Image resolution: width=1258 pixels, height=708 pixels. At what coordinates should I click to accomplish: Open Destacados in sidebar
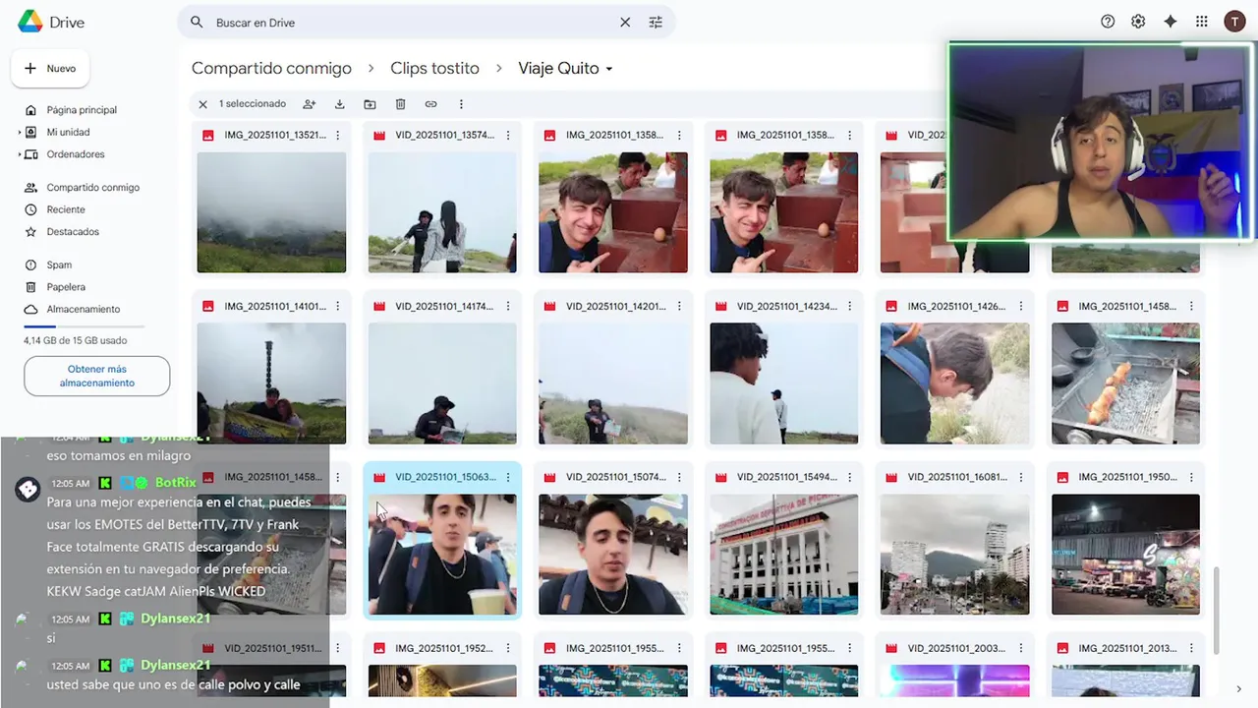(73, 232)
